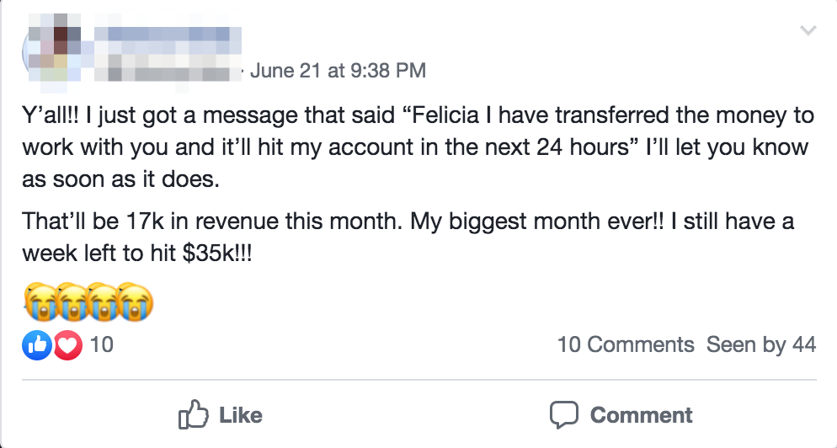Image resolution: width=837 pixels, height=448 pixels.
Task: Click the outlined thumbs-up icon beside Like
Action: click(x=193, y=414)
